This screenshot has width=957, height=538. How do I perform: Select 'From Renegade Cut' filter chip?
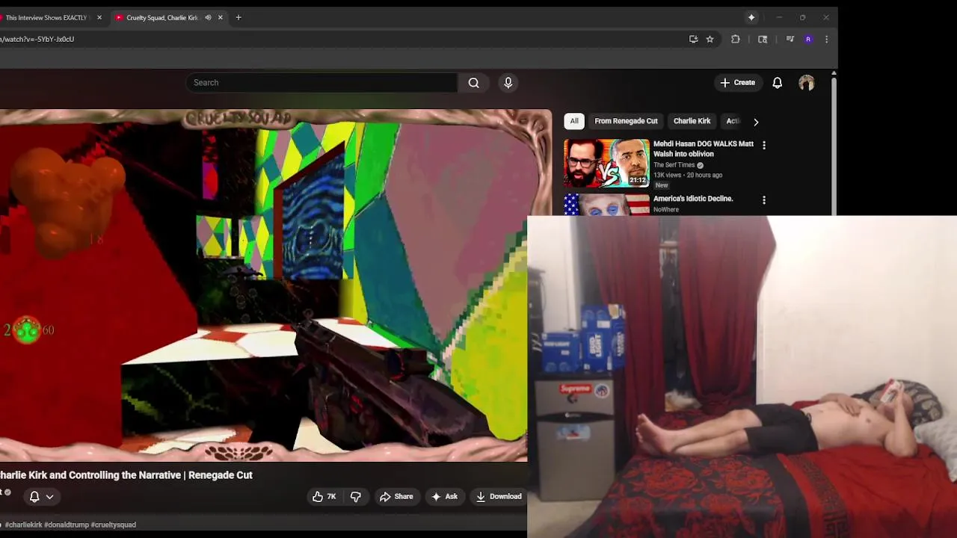click(x=626, y=121)
